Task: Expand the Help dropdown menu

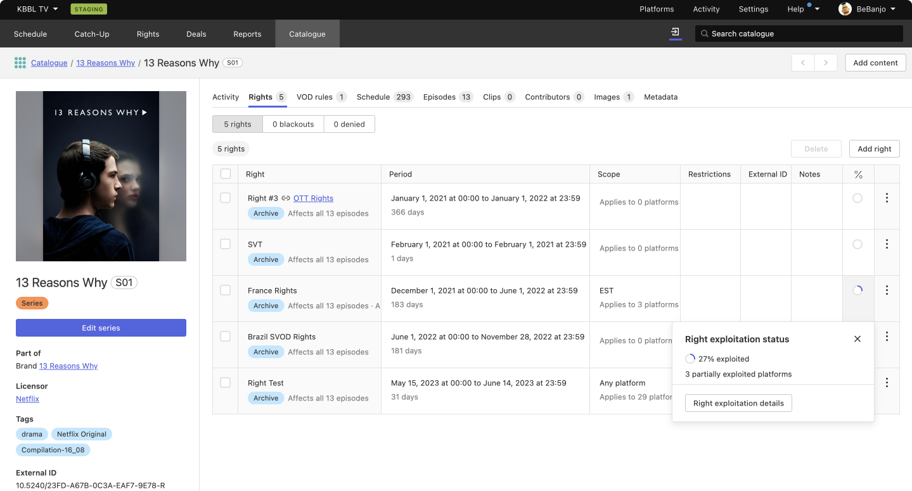Action: [x=803, y=9]
